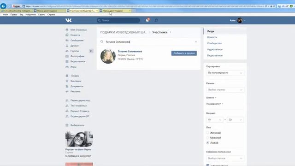Expand the Школа filter
Viewport: 295px width, 166px height.
[211, 97]
